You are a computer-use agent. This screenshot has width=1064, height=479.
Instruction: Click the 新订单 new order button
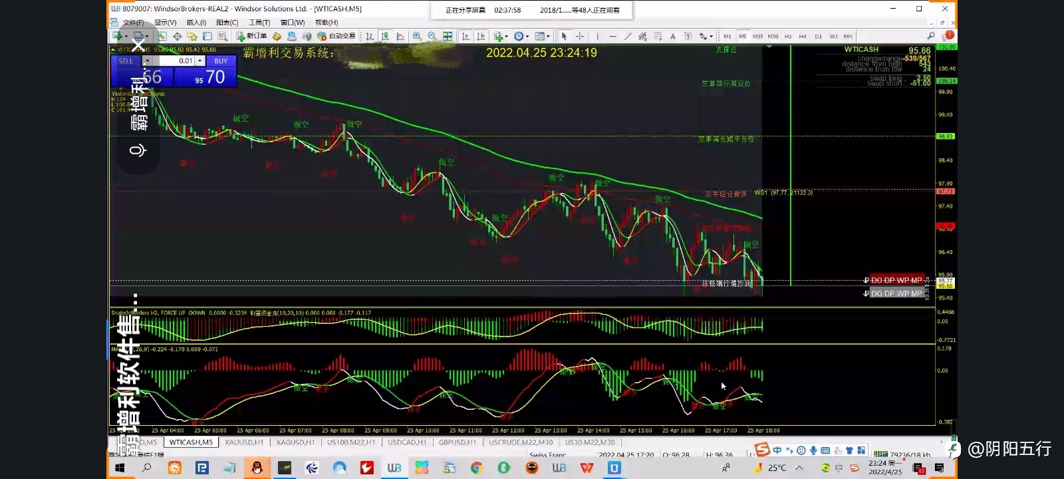point(252,36)
